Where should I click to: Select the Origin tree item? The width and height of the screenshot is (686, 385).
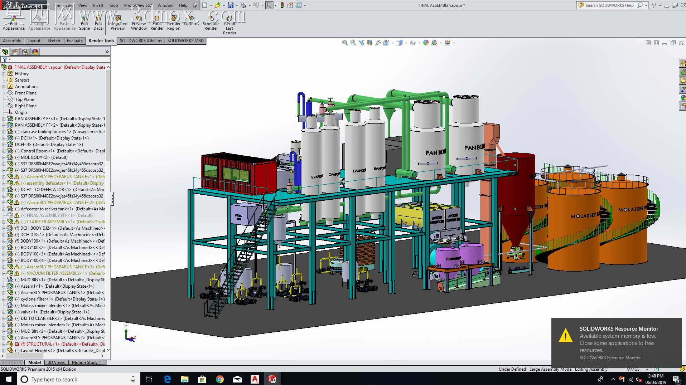tap(21, 112)
